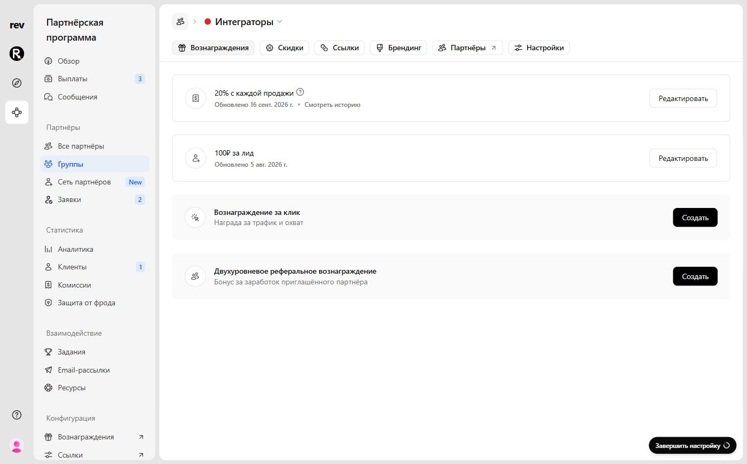Go to Заявки in the sidebar

point(95,199)
